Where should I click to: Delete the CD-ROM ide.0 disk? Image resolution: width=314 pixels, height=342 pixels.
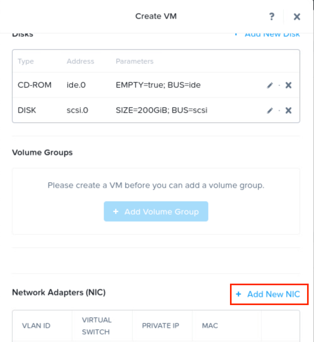[288, 85]
